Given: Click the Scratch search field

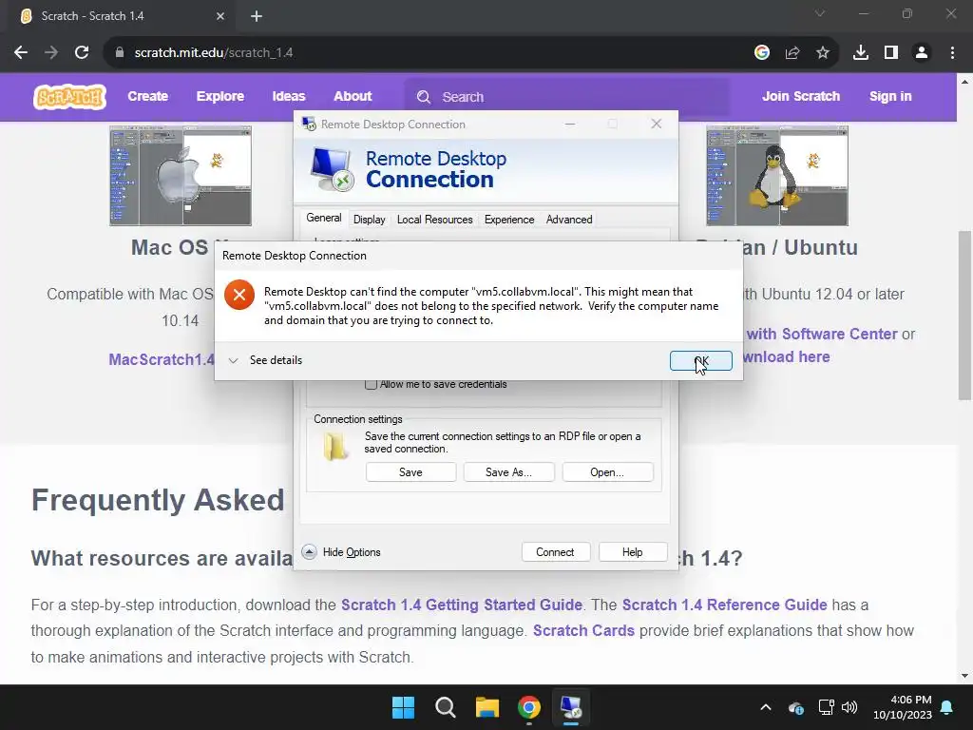Looking at the screenshot, I should [566, 97].
